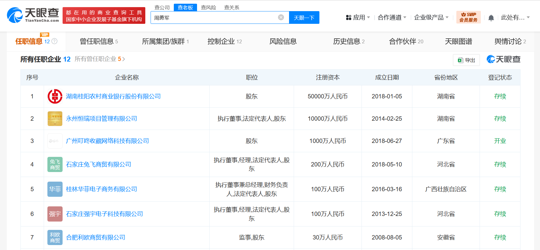The width and height of the screenshot is (540, 250).
Task: Open the TianYanCha home logo
Action: coord(33,15)
